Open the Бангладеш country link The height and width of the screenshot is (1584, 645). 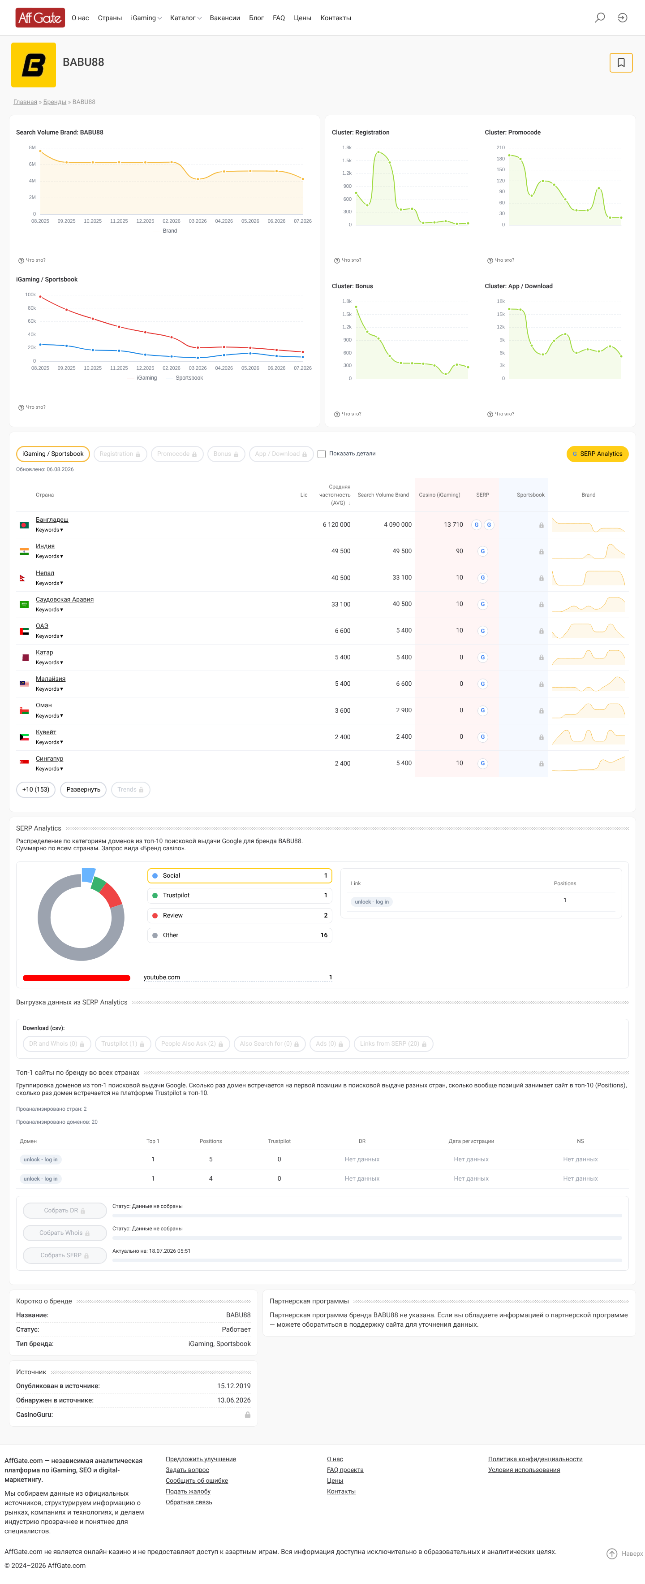pos(52,520)
